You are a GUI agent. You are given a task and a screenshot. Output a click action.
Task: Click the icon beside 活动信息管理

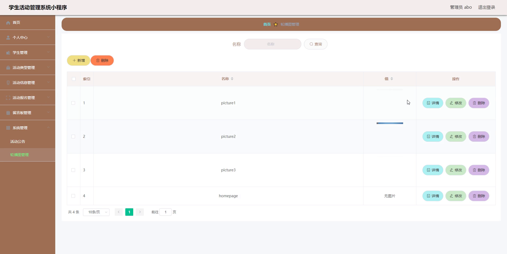(8, 83)
